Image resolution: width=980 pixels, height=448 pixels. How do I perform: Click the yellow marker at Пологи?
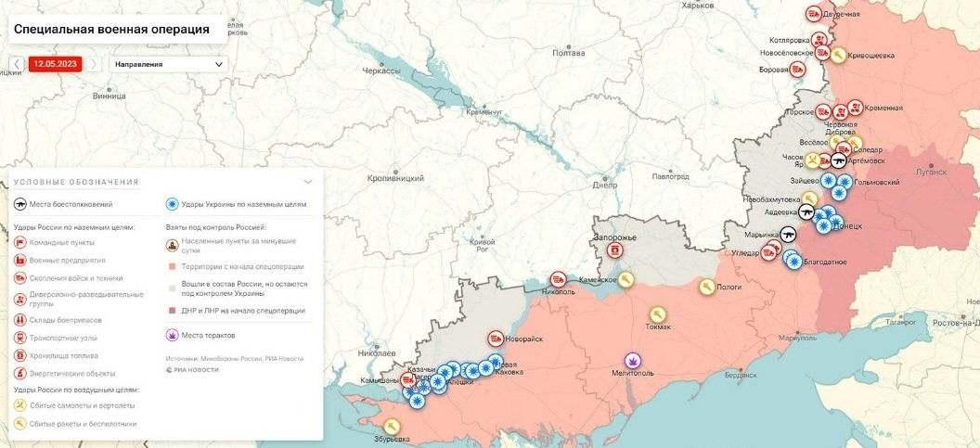(707, 288)
